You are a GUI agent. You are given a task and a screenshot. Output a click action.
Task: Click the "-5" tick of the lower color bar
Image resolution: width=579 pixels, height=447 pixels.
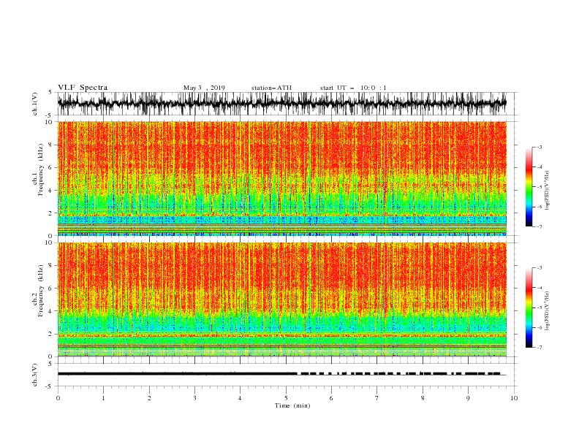click(x=539, y=307)
